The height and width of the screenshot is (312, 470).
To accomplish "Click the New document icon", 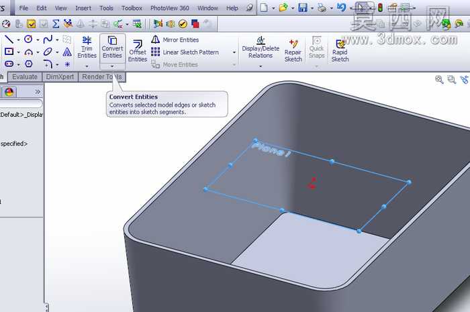I will click(264, 7).
